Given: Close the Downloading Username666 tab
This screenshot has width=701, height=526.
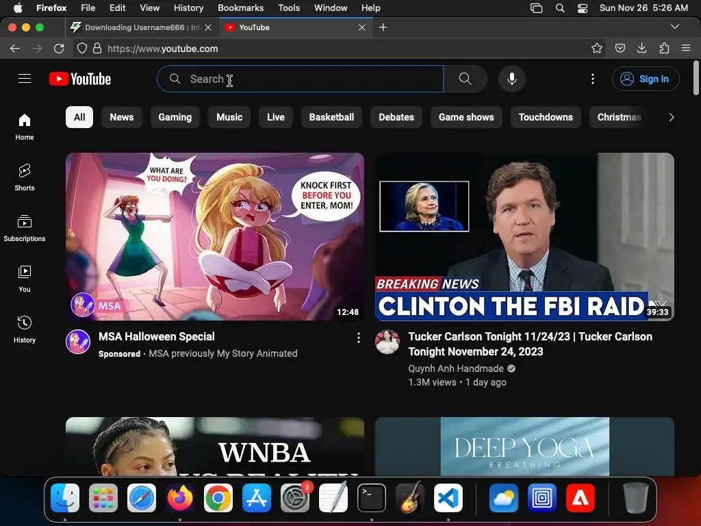Looking at the screenshot, I should tap(208, 27).
